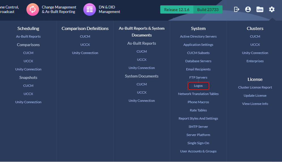Open UCCX under System Documents

[142, 92]
